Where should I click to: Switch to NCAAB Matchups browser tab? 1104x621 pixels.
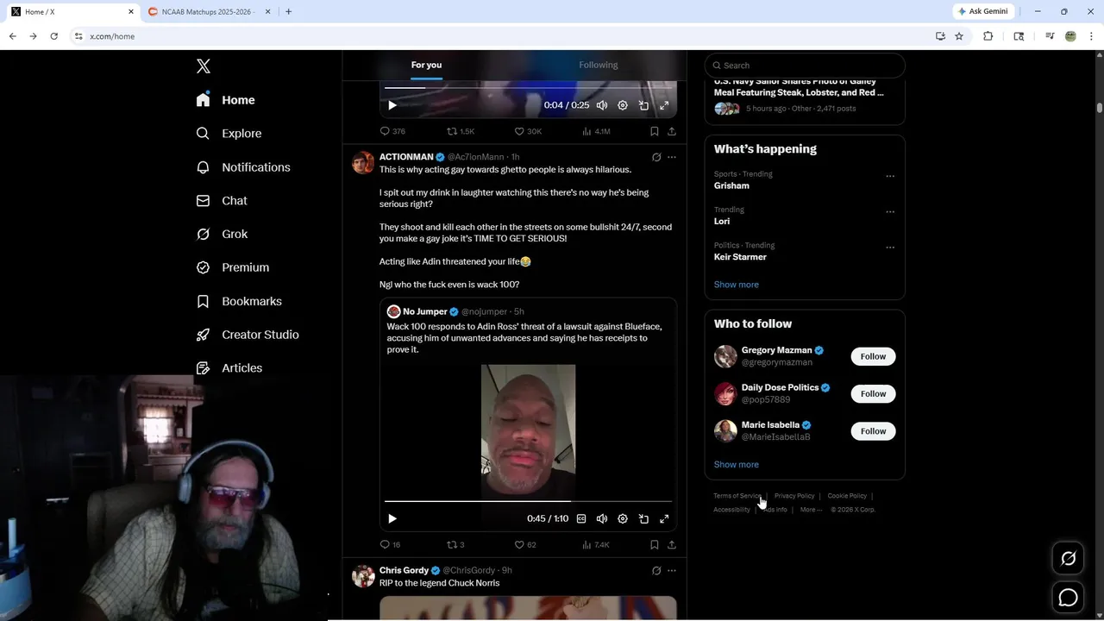click(x=209, y=11)
